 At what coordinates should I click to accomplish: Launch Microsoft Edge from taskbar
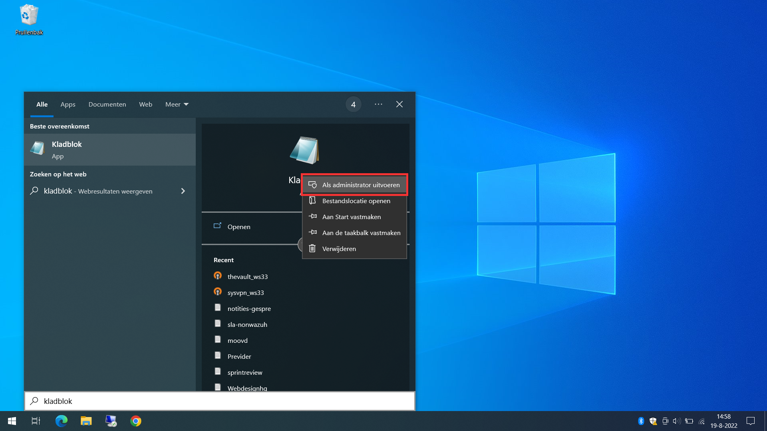pos(61,421)
